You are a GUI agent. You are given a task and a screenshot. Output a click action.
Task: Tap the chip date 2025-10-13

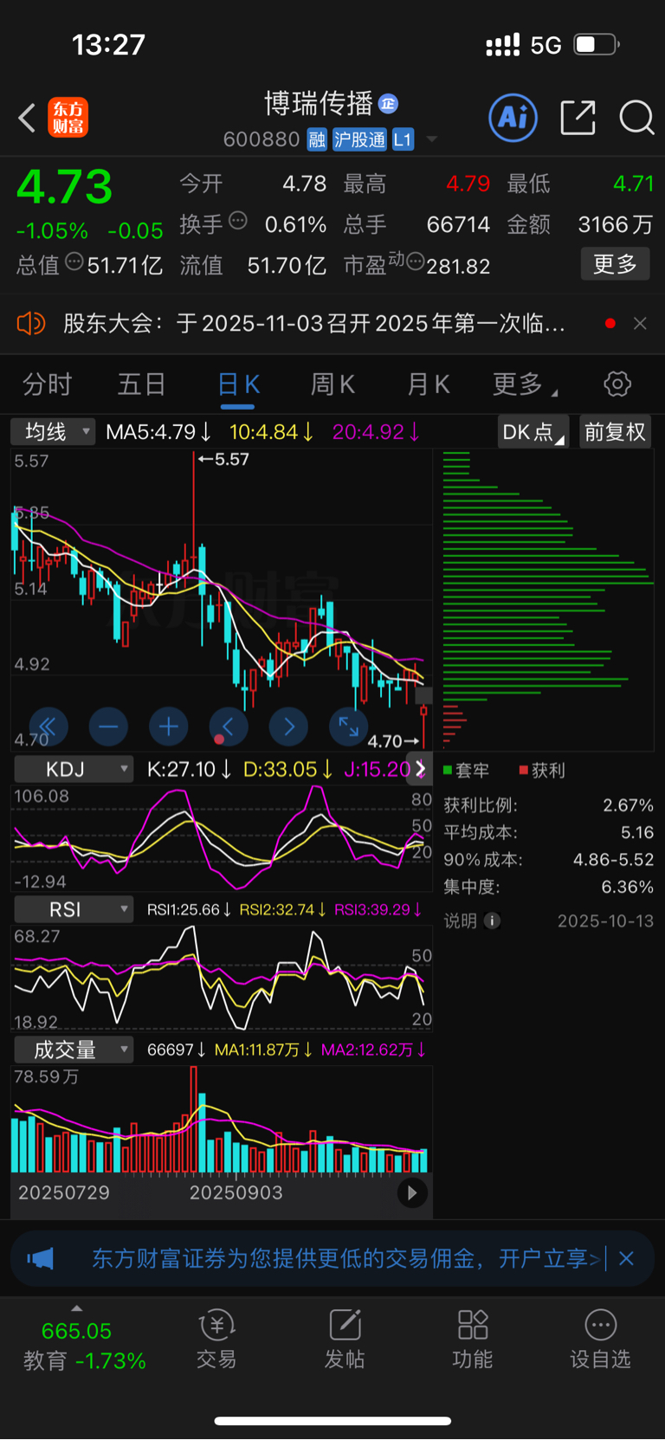point(605,921)
